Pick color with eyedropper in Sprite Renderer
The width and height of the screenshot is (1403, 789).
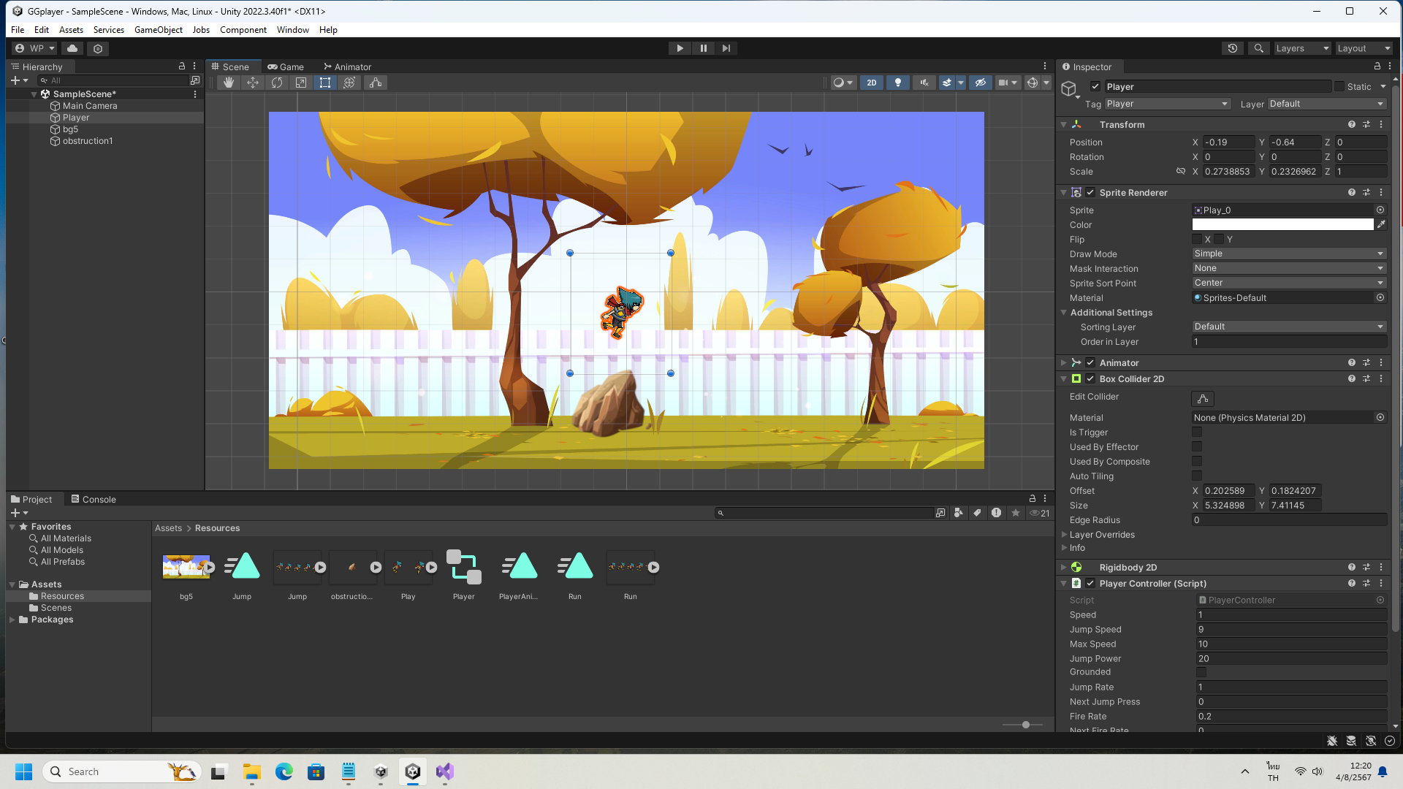pos(1381,224)
